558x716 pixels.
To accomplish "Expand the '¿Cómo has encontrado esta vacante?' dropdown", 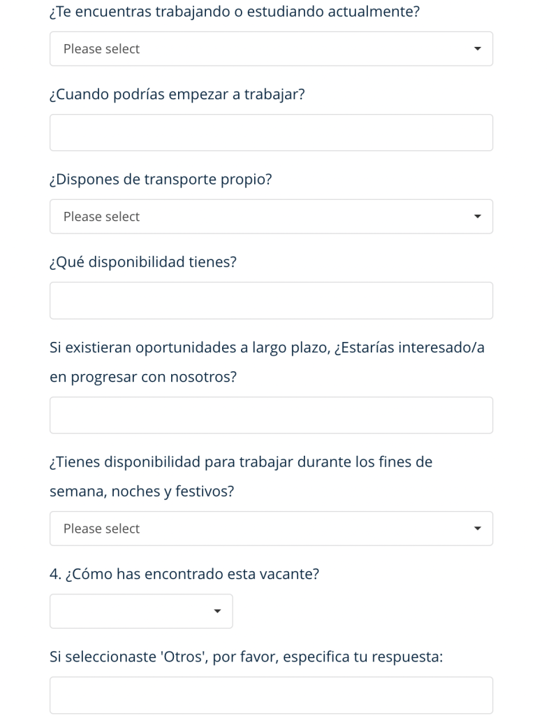I will (140, 610).
